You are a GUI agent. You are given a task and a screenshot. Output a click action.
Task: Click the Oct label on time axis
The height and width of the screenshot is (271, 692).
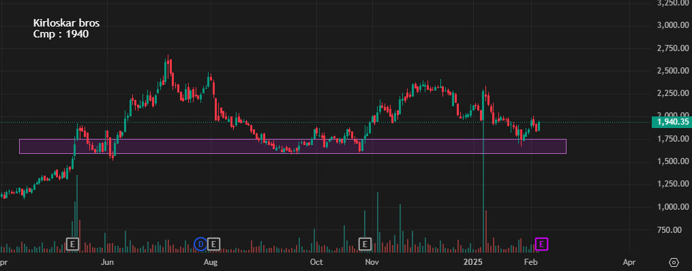316,262
